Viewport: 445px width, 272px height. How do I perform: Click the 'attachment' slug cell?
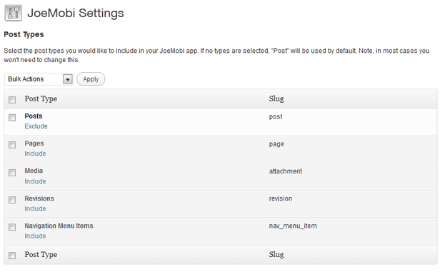click(x=286, y=171)
